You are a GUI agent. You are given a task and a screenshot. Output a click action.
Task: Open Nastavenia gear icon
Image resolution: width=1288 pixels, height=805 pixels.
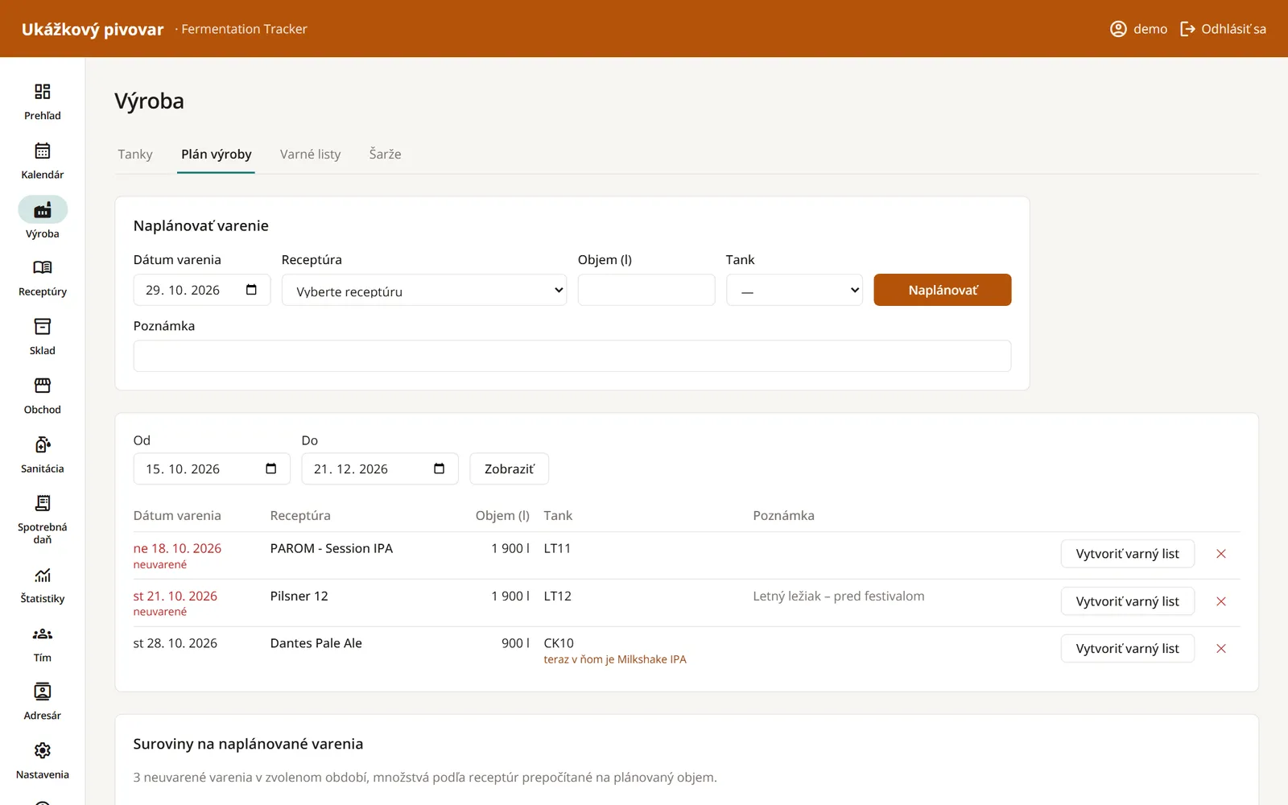click(43, 750)
